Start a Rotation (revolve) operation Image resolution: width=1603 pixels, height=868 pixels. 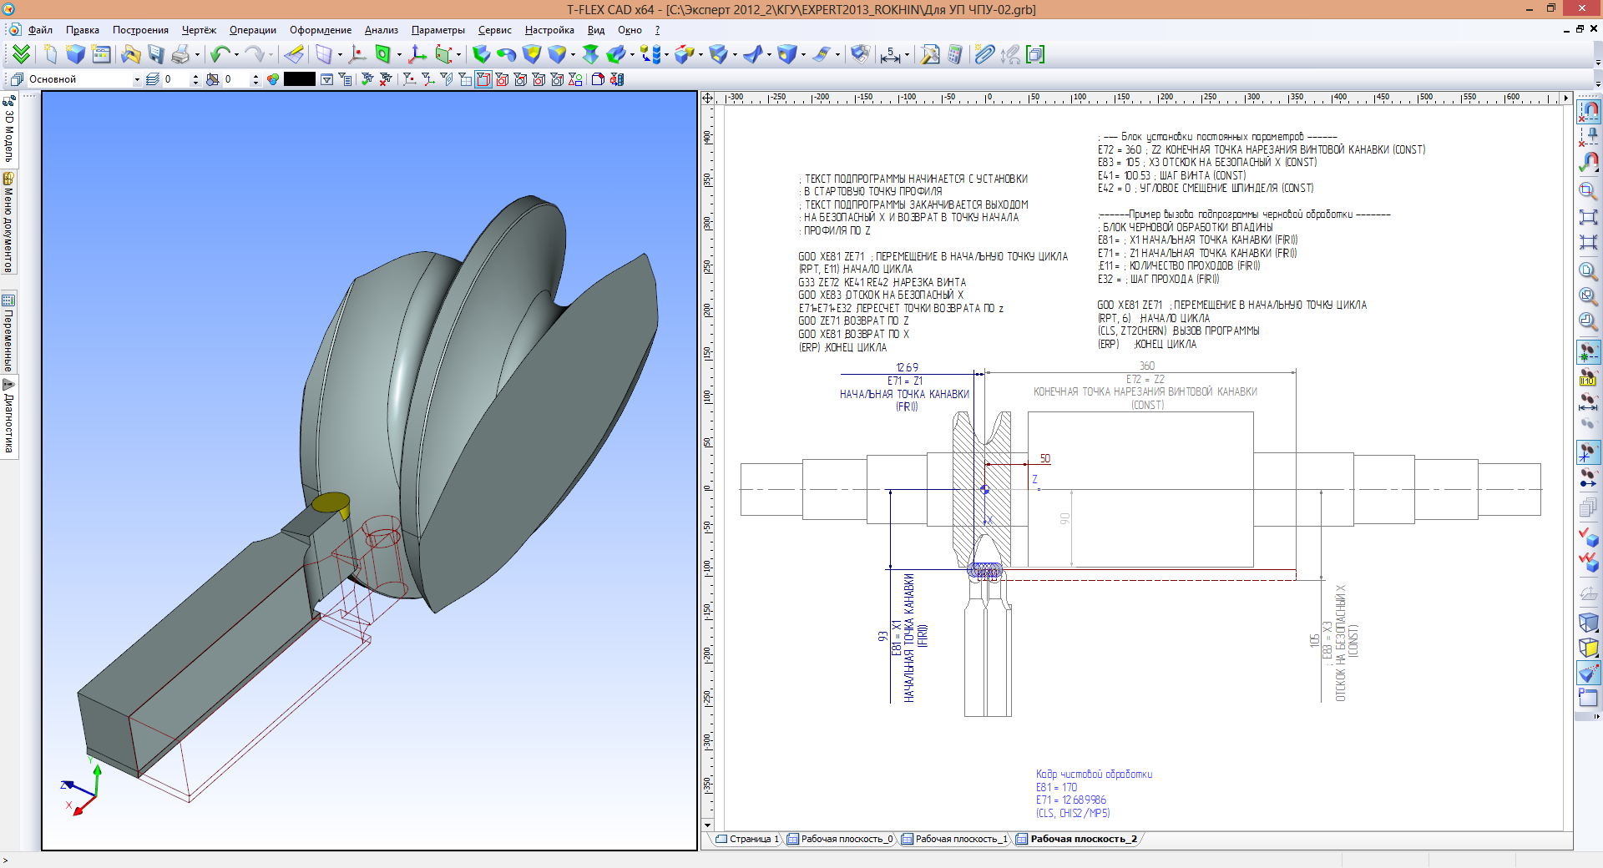point(507,55)
